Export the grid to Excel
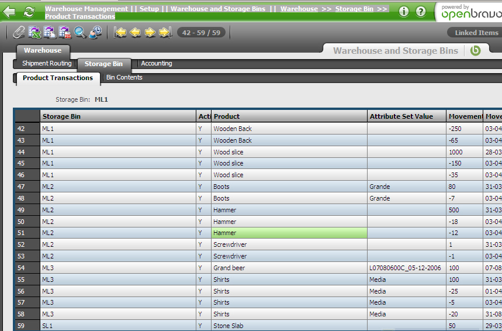 click(x=34, y=33)
